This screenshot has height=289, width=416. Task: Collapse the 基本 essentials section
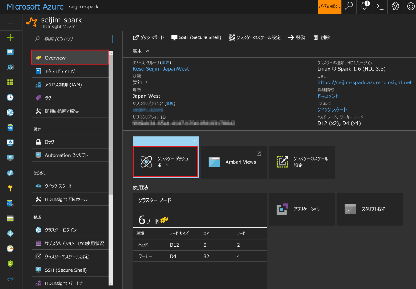pyautogui.click(x=148, y=51)
